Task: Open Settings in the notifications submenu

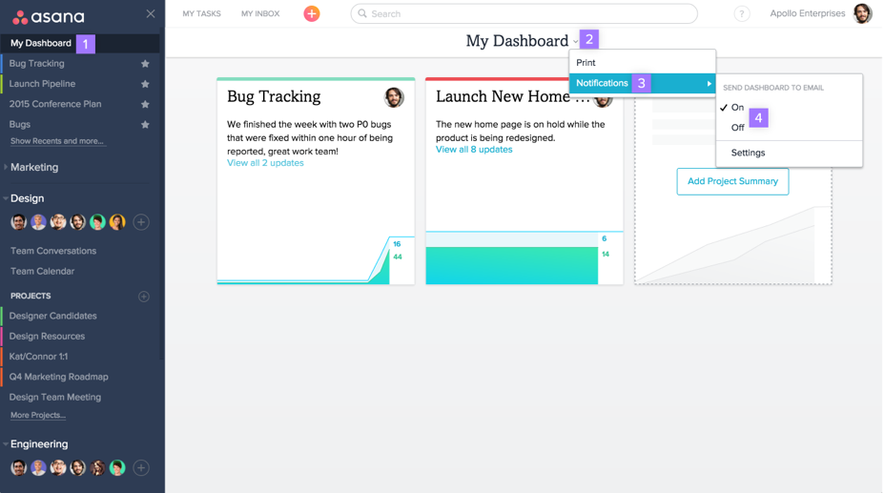Action: (x=748, y=153)
